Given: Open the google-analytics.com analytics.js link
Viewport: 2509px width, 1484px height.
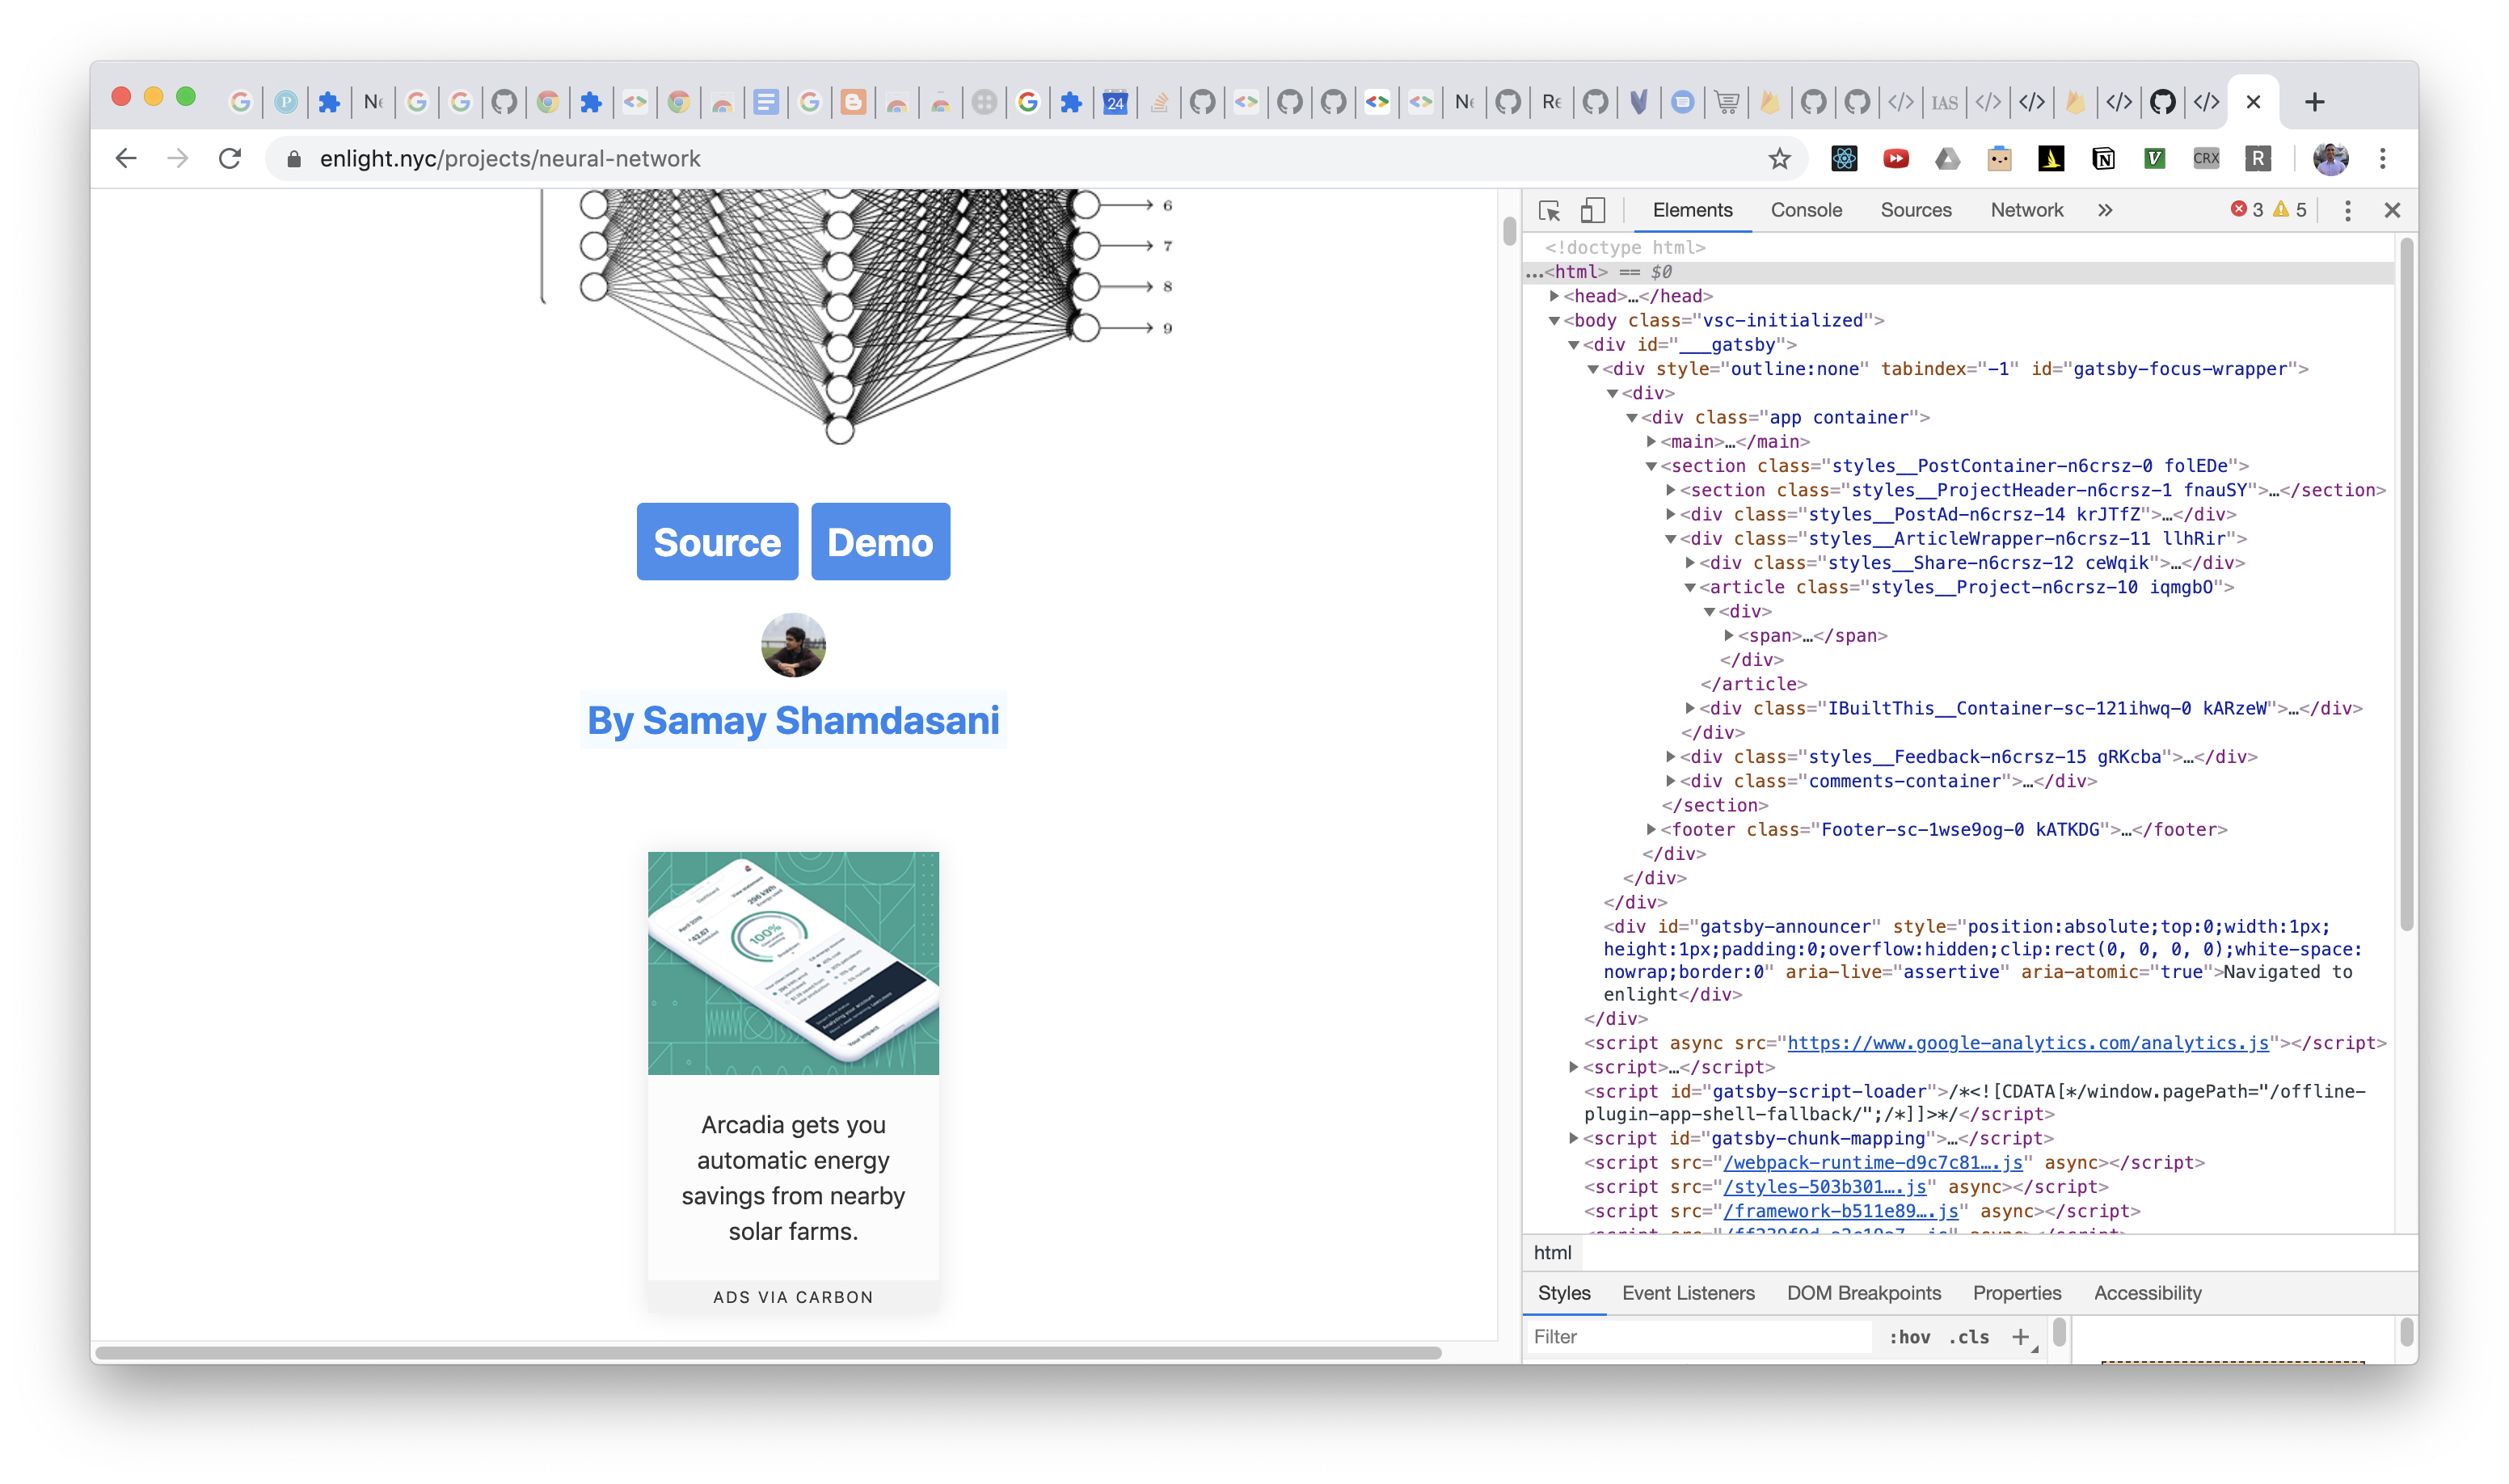Looking at the screenshot, I should [2027, 1043].
